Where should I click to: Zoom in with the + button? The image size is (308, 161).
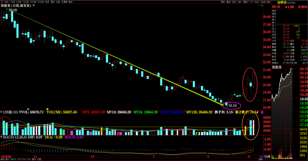coord(266,159)
